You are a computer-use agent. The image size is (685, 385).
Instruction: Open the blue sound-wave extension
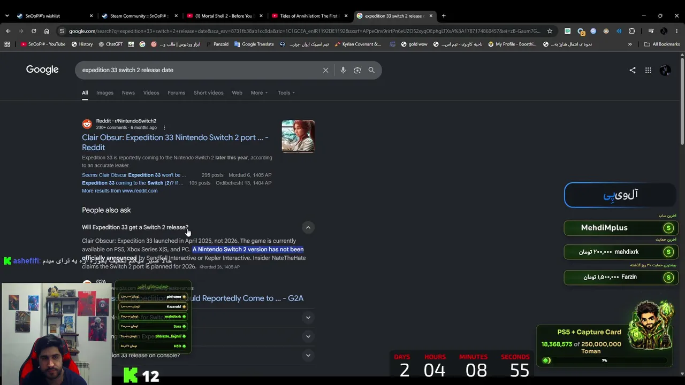[x=619, y=31]
